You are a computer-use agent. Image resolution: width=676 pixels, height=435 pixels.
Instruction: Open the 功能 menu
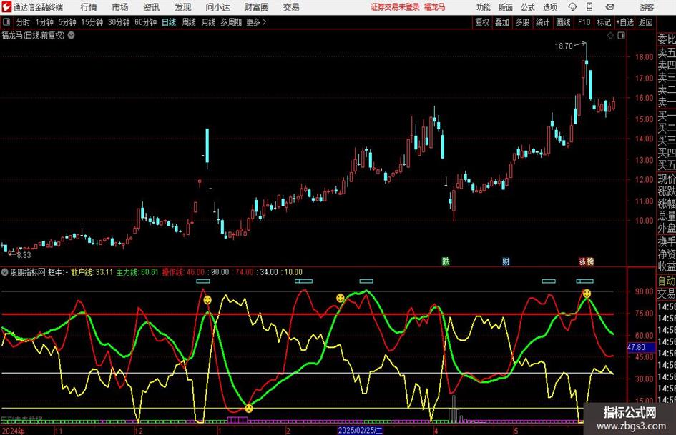pos(484,7)
